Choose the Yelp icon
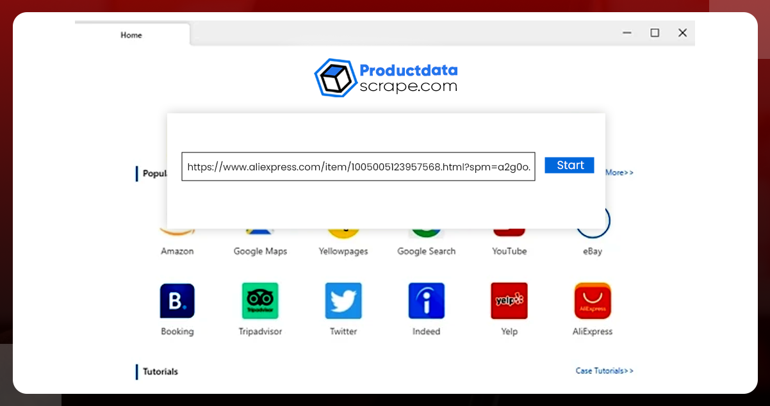This screenshot has height=406, width=770. click(509, 301)
